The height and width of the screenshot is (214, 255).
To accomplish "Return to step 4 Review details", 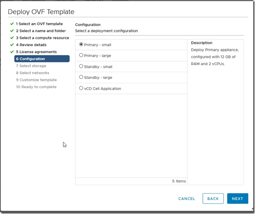I will [x=31, y=45].
